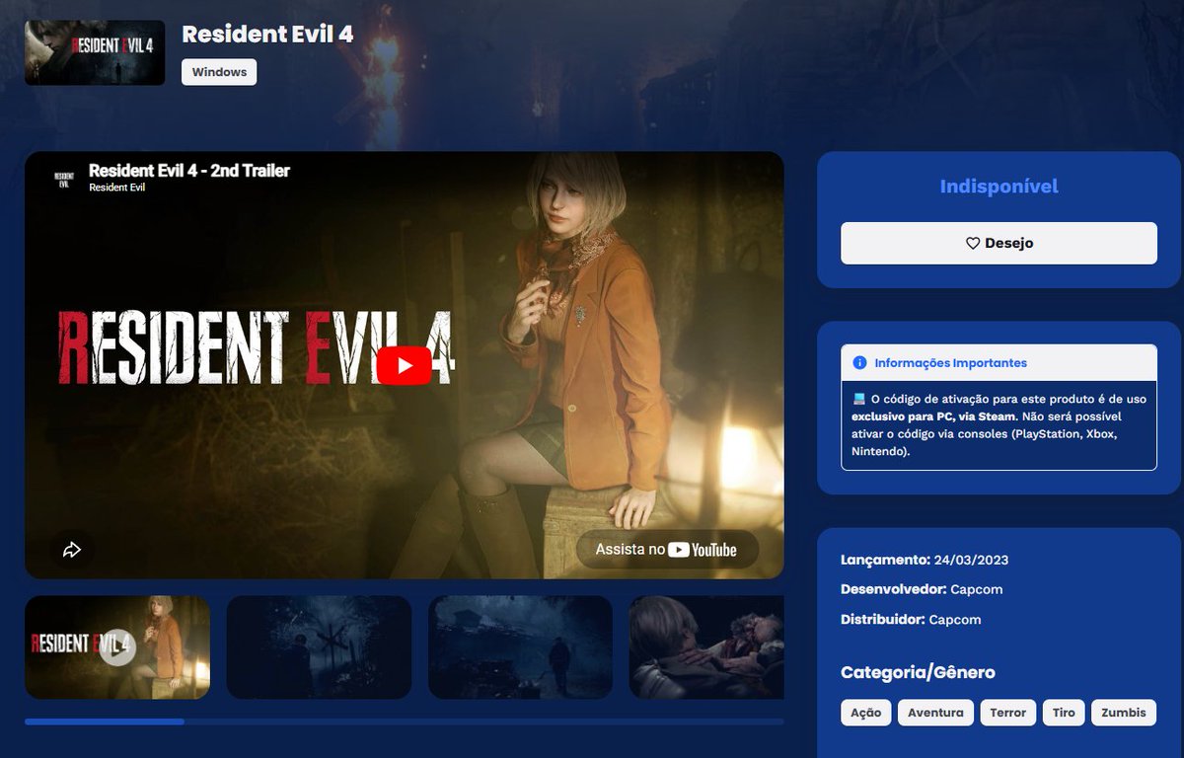Click the Lançamento date 24/03/2023
This screenshot has height=758, width=1184.
click(971, 560)
